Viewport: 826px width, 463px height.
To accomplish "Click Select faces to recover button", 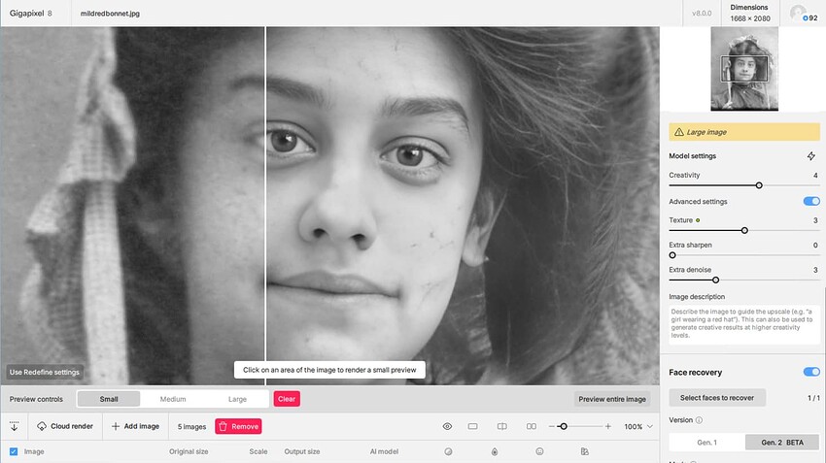I will coord(717,398).
